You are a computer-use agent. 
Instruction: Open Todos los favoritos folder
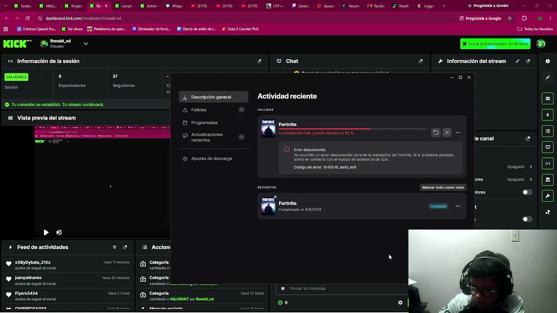click(x=535, y=29)
